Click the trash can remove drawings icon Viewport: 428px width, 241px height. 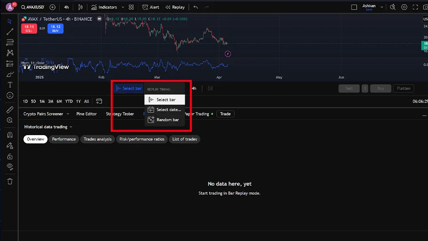click(10, 181)
